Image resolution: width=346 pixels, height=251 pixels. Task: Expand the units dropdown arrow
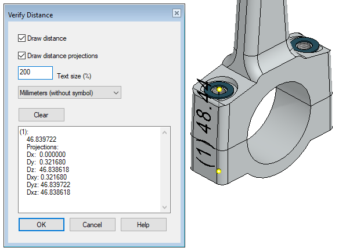coord(116,93)
